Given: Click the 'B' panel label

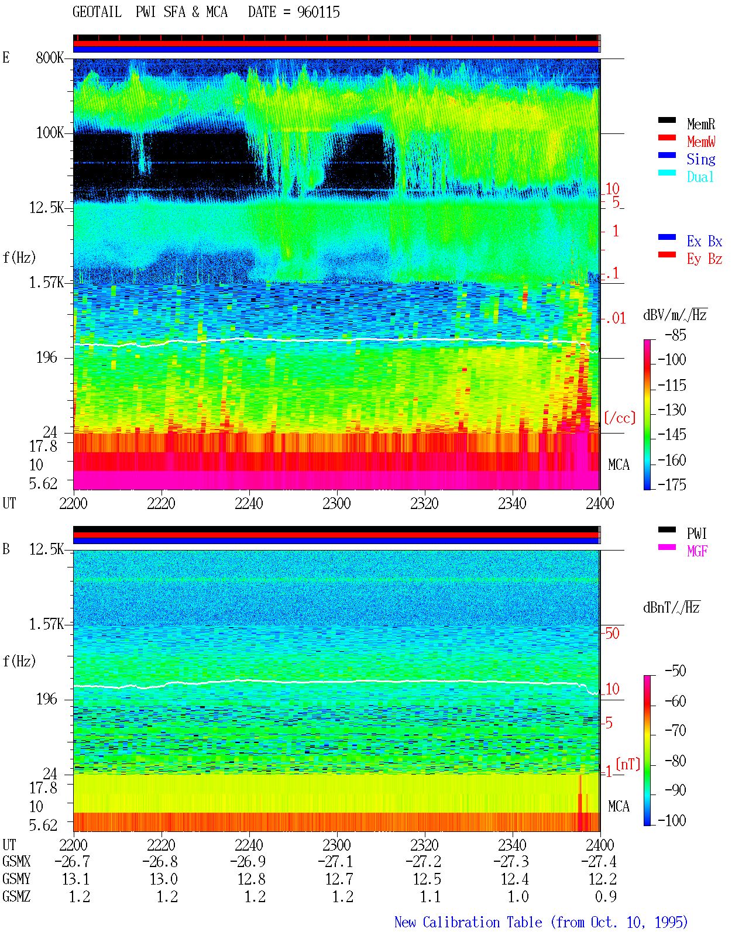Looking at the screenshot, I should click(6, 549).
